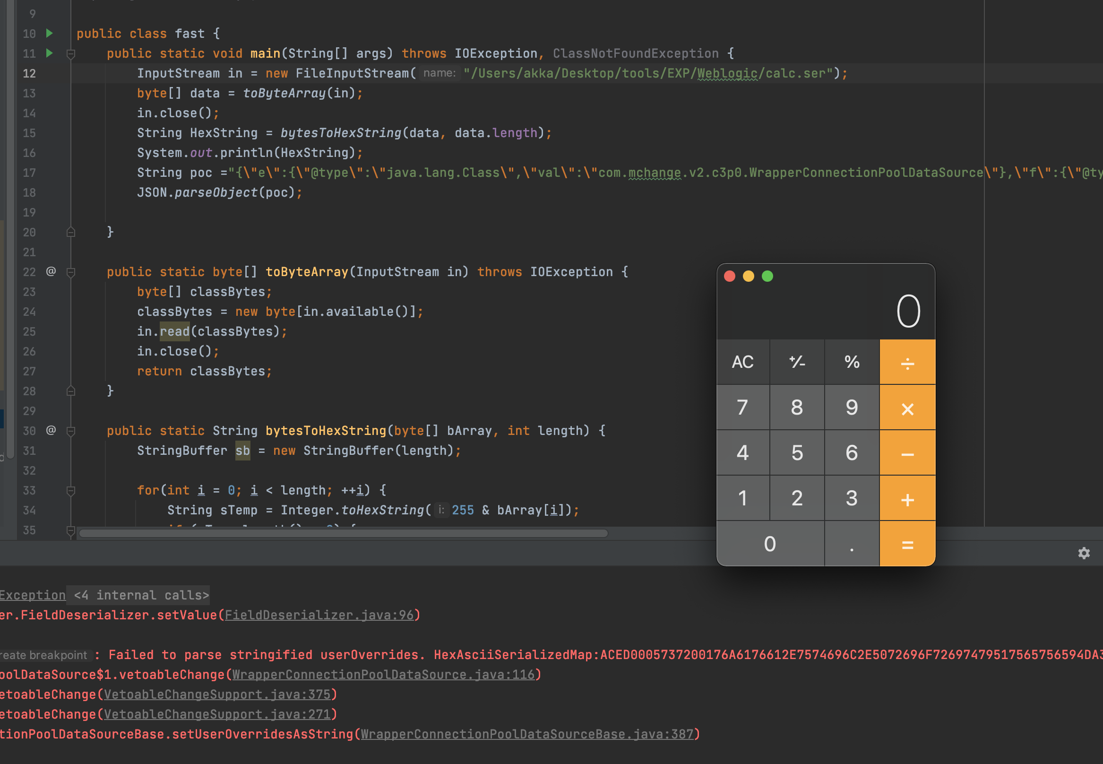This screenshot has width=1103, height=764.
Task: Click digit 4 on Calculator
Action: click(x=743, y=453)
